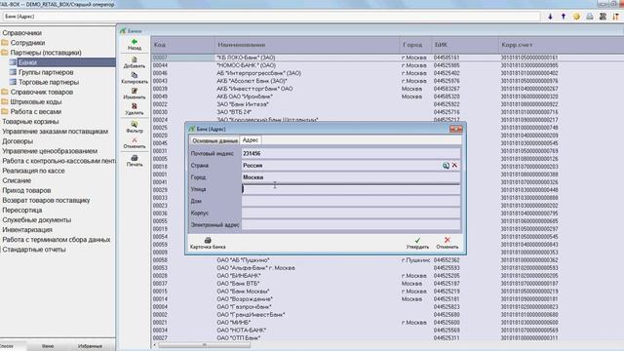The image size is (624, 351).
Task: Confirm dialog with Утвердить button
Action: (417, 243)
